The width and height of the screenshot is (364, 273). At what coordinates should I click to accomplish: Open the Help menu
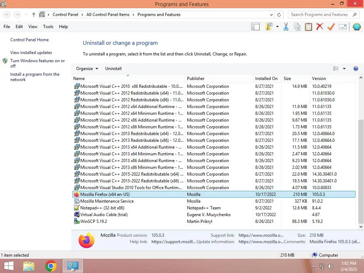[x=63, y=27]
